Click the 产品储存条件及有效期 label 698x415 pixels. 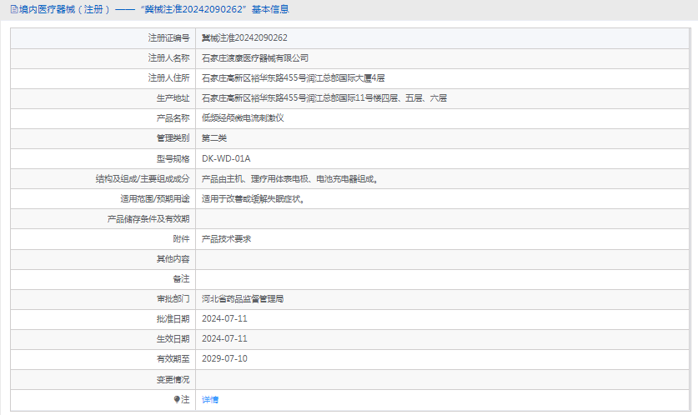(148, 219)
